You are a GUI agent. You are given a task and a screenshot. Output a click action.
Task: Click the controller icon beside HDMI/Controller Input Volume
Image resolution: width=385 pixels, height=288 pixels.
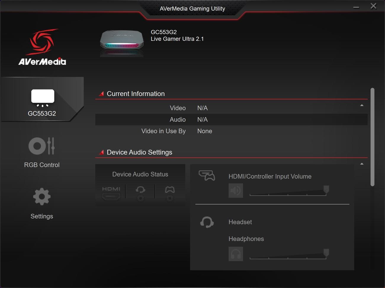[207, 175]
